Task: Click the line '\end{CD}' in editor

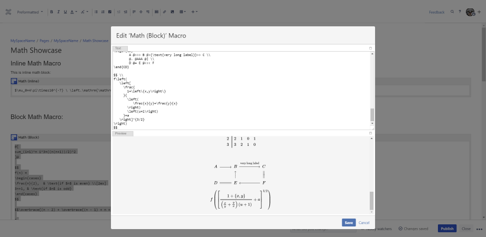Action: [121, 67]
